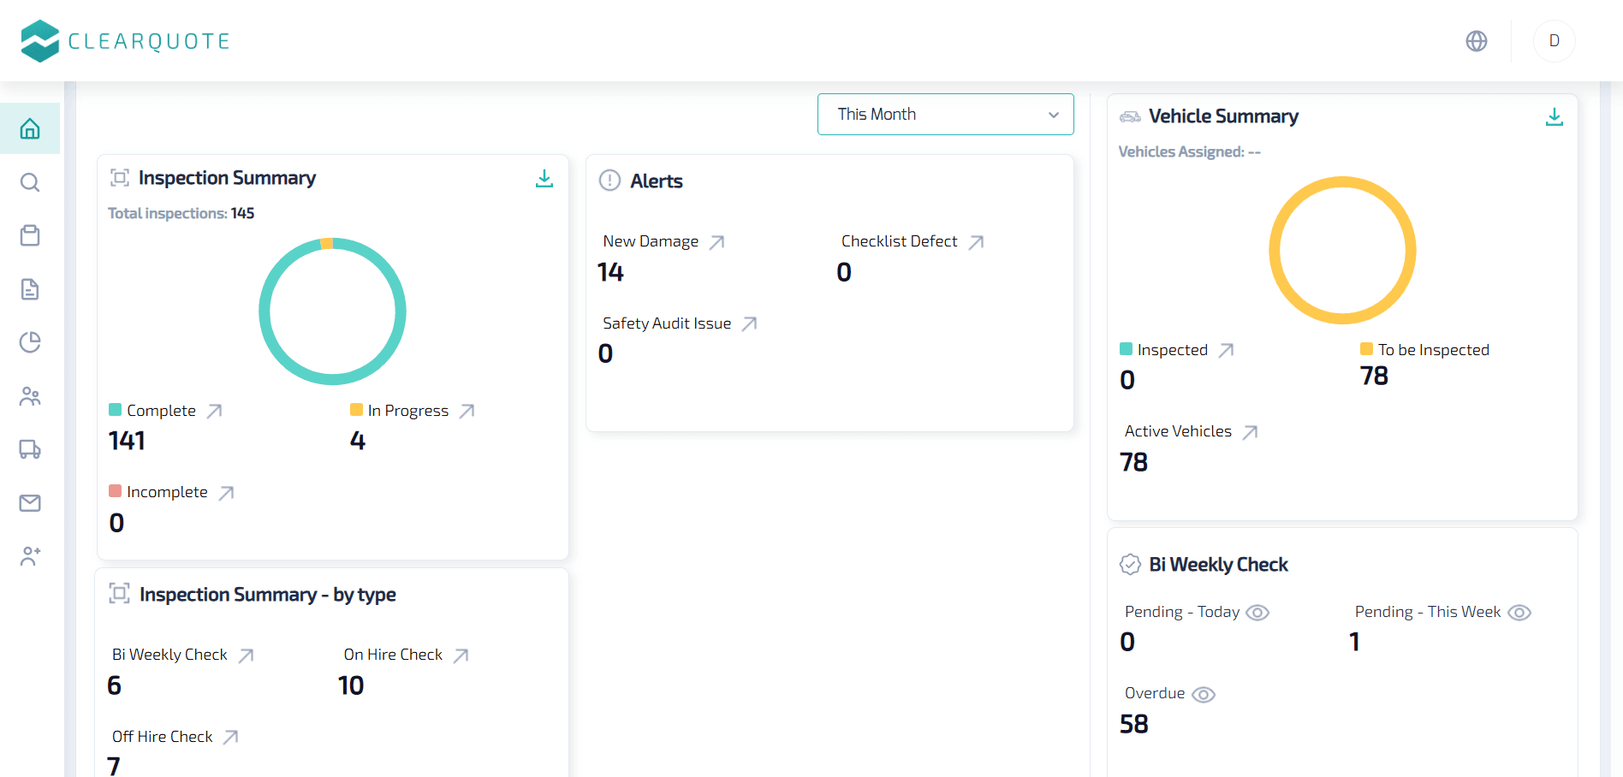The image size is (1623, 777).
Task: Show Pending - This Week eye icon
Action: pyautogui.click(x=1519, y=613)
